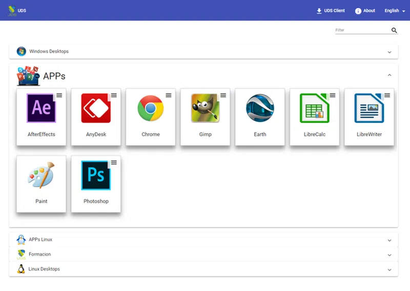Viewport: 410px width, 291px height.
Task: Launch the Photoshop app icon
Action: 96,175
